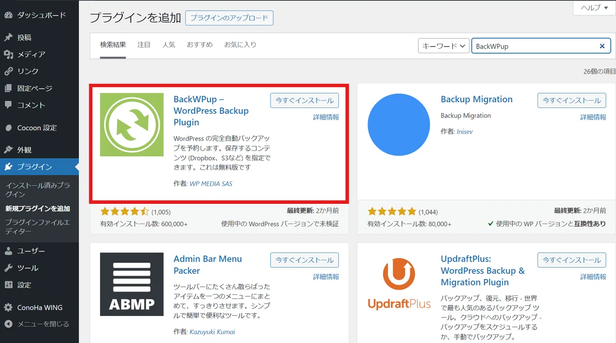This screenshot has height=343, width=616.
Task: Click the UpdraftPlus plugin title link
Action: pos(483,270)
